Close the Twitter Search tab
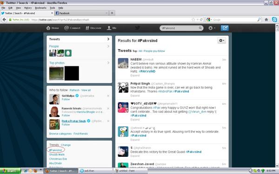279x174 pixels. point(52,13)
